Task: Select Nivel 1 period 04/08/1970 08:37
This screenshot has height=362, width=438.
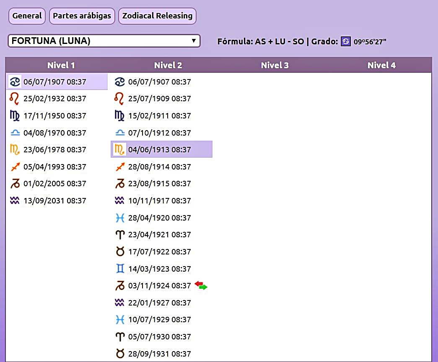Action: [x=54, y=133]
